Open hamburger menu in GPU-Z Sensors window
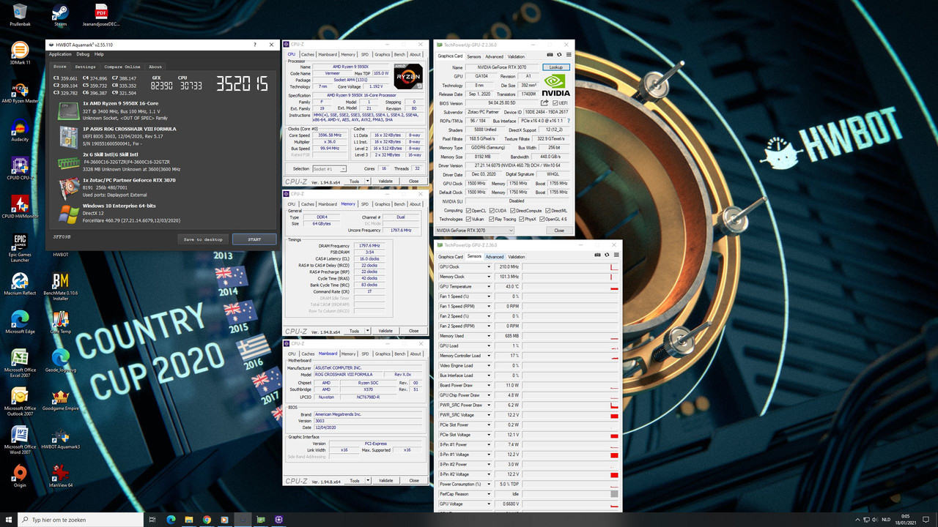This screenshot has height=527, width=938. pyautogui.click(x=616, y=256)
